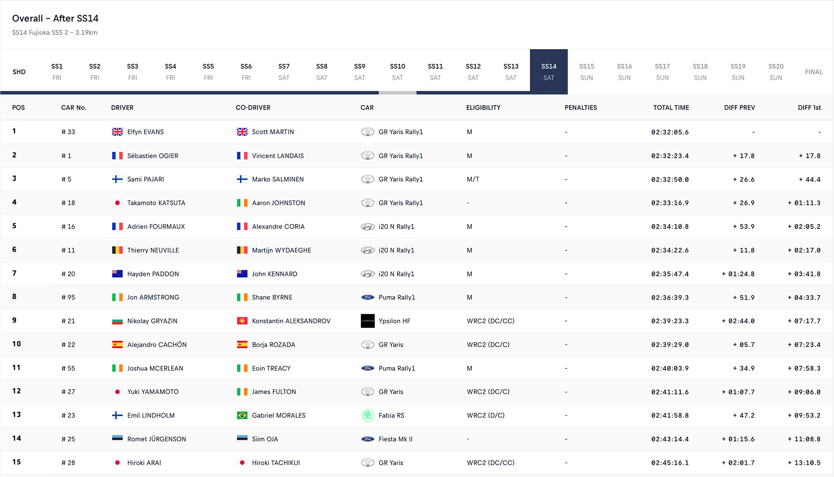Click diff prev + 02:44.0
This screenshot has height=477, width=834.
tap(738, 321)
